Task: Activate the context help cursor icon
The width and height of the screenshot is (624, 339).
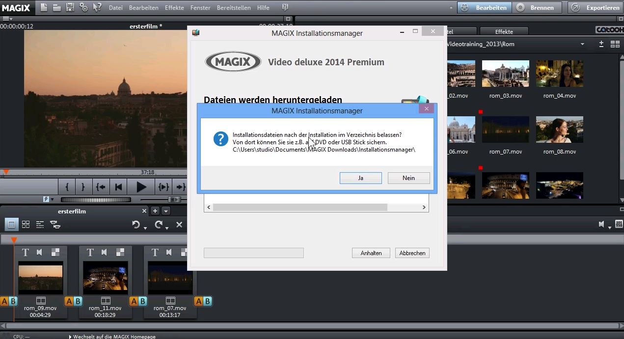Action: coord(97,7)
